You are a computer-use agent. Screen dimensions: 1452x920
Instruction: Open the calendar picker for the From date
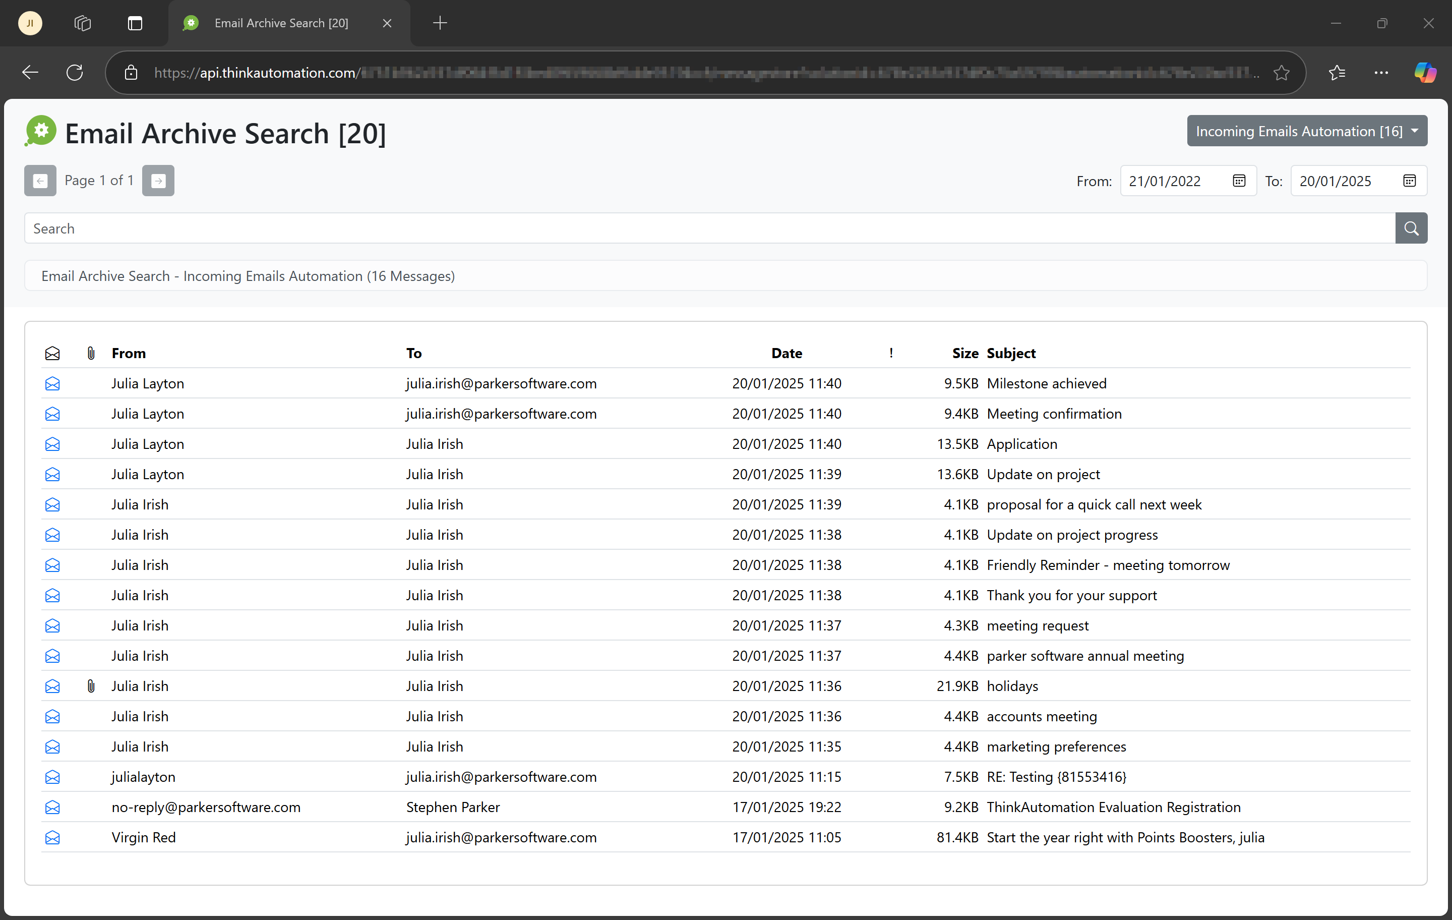tap(1239, 181)
